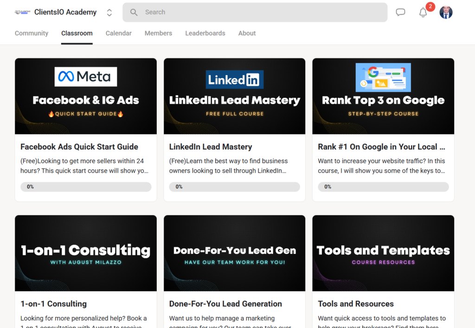Open the Calendar tab
The height and width of the screenshot is (328, 475).
pyautogui.click(x=118, y=33)
